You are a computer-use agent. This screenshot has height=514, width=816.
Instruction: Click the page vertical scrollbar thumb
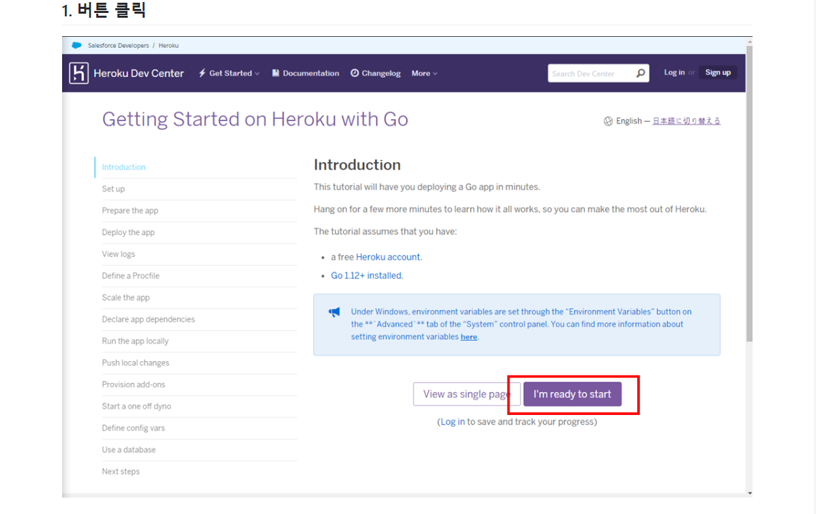(x=749, y=194)
